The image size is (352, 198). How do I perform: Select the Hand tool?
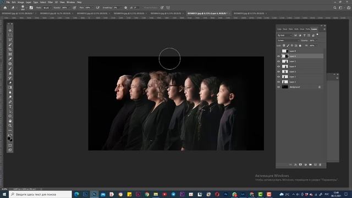(x=10, y=121)
